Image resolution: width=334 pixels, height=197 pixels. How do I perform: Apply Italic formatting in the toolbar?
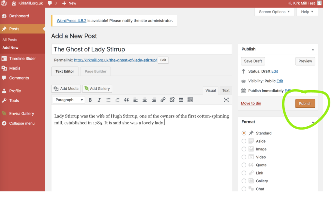tap(99, 100)
